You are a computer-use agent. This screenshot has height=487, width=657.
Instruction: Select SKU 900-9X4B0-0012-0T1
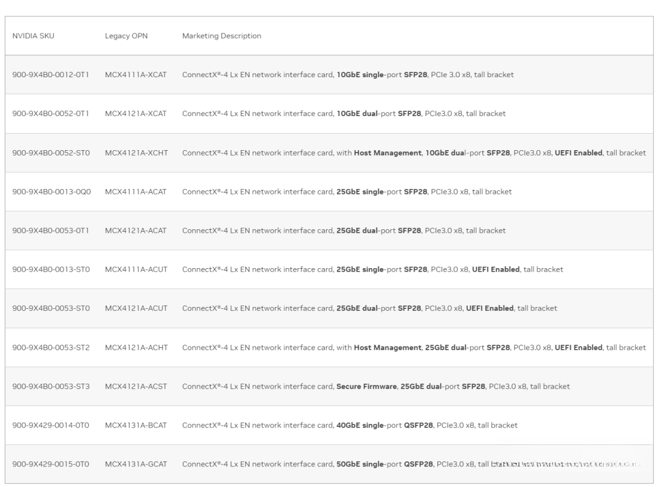(x=50, y=75)
